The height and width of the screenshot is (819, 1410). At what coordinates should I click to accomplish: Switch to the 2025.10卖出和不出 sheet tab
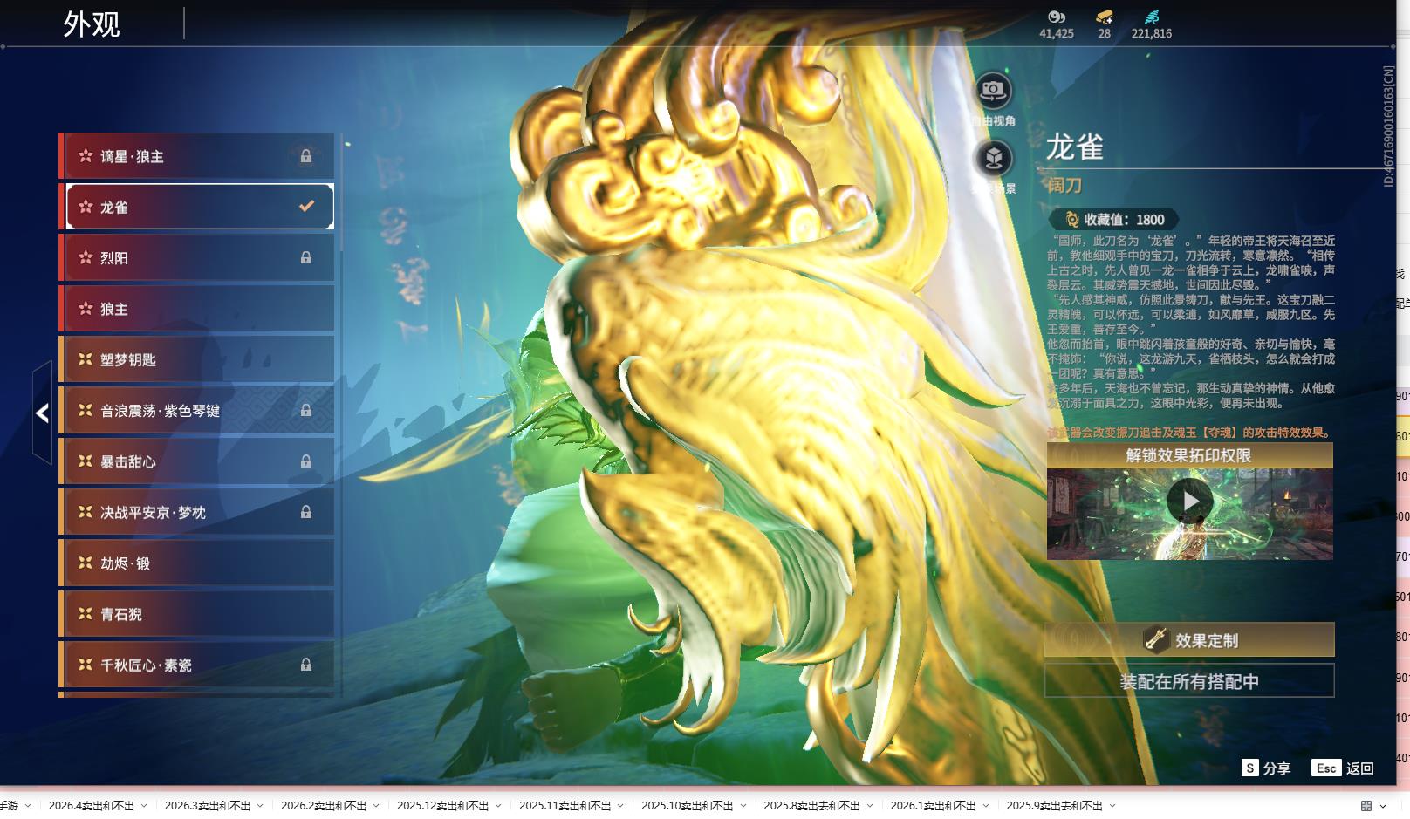tap(687, 806)
